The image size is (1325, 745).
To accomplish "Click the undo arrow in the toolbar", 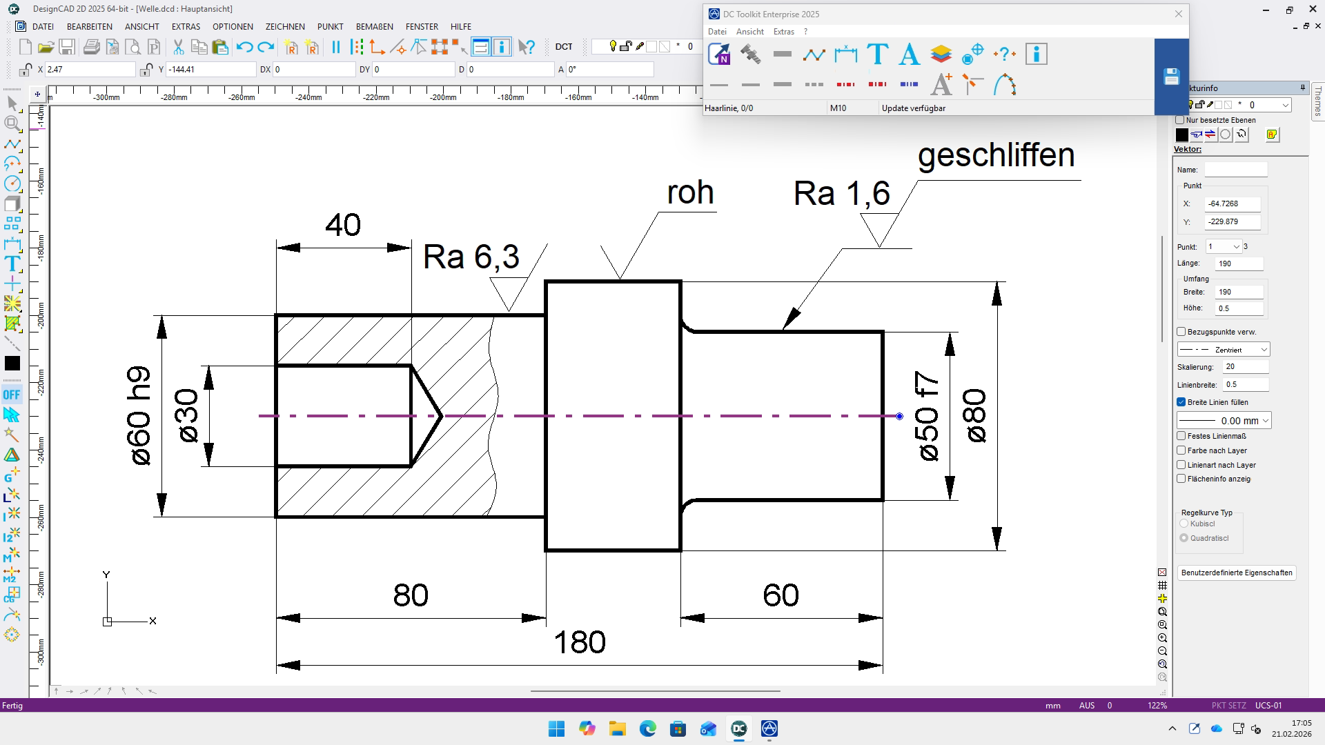I will 244,47.
